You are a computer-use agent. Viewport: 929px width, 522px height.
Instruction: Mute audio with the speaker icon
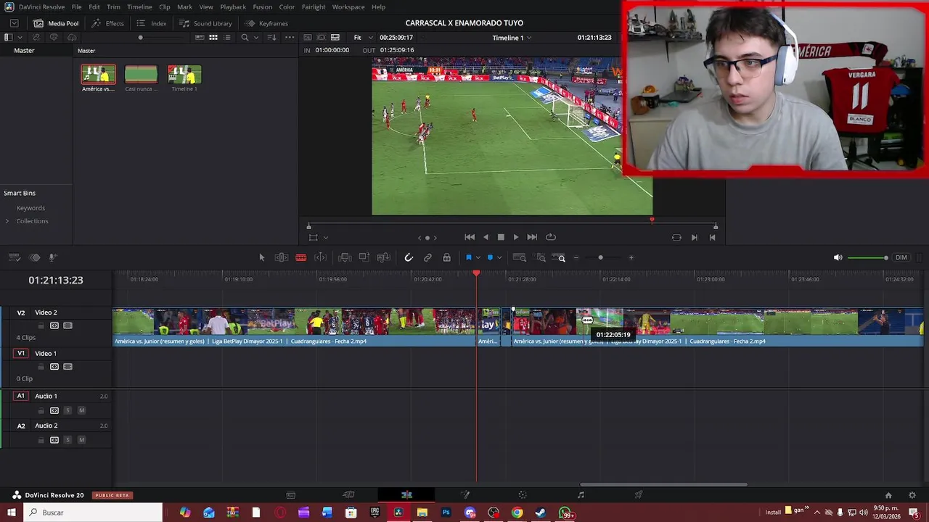[x=838, y=257]
